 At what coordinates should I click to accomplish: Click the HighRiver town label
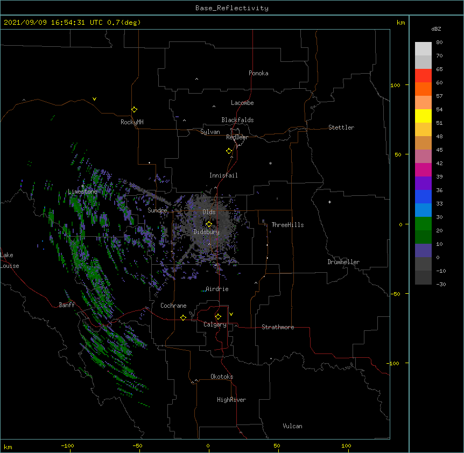(231, 400)
